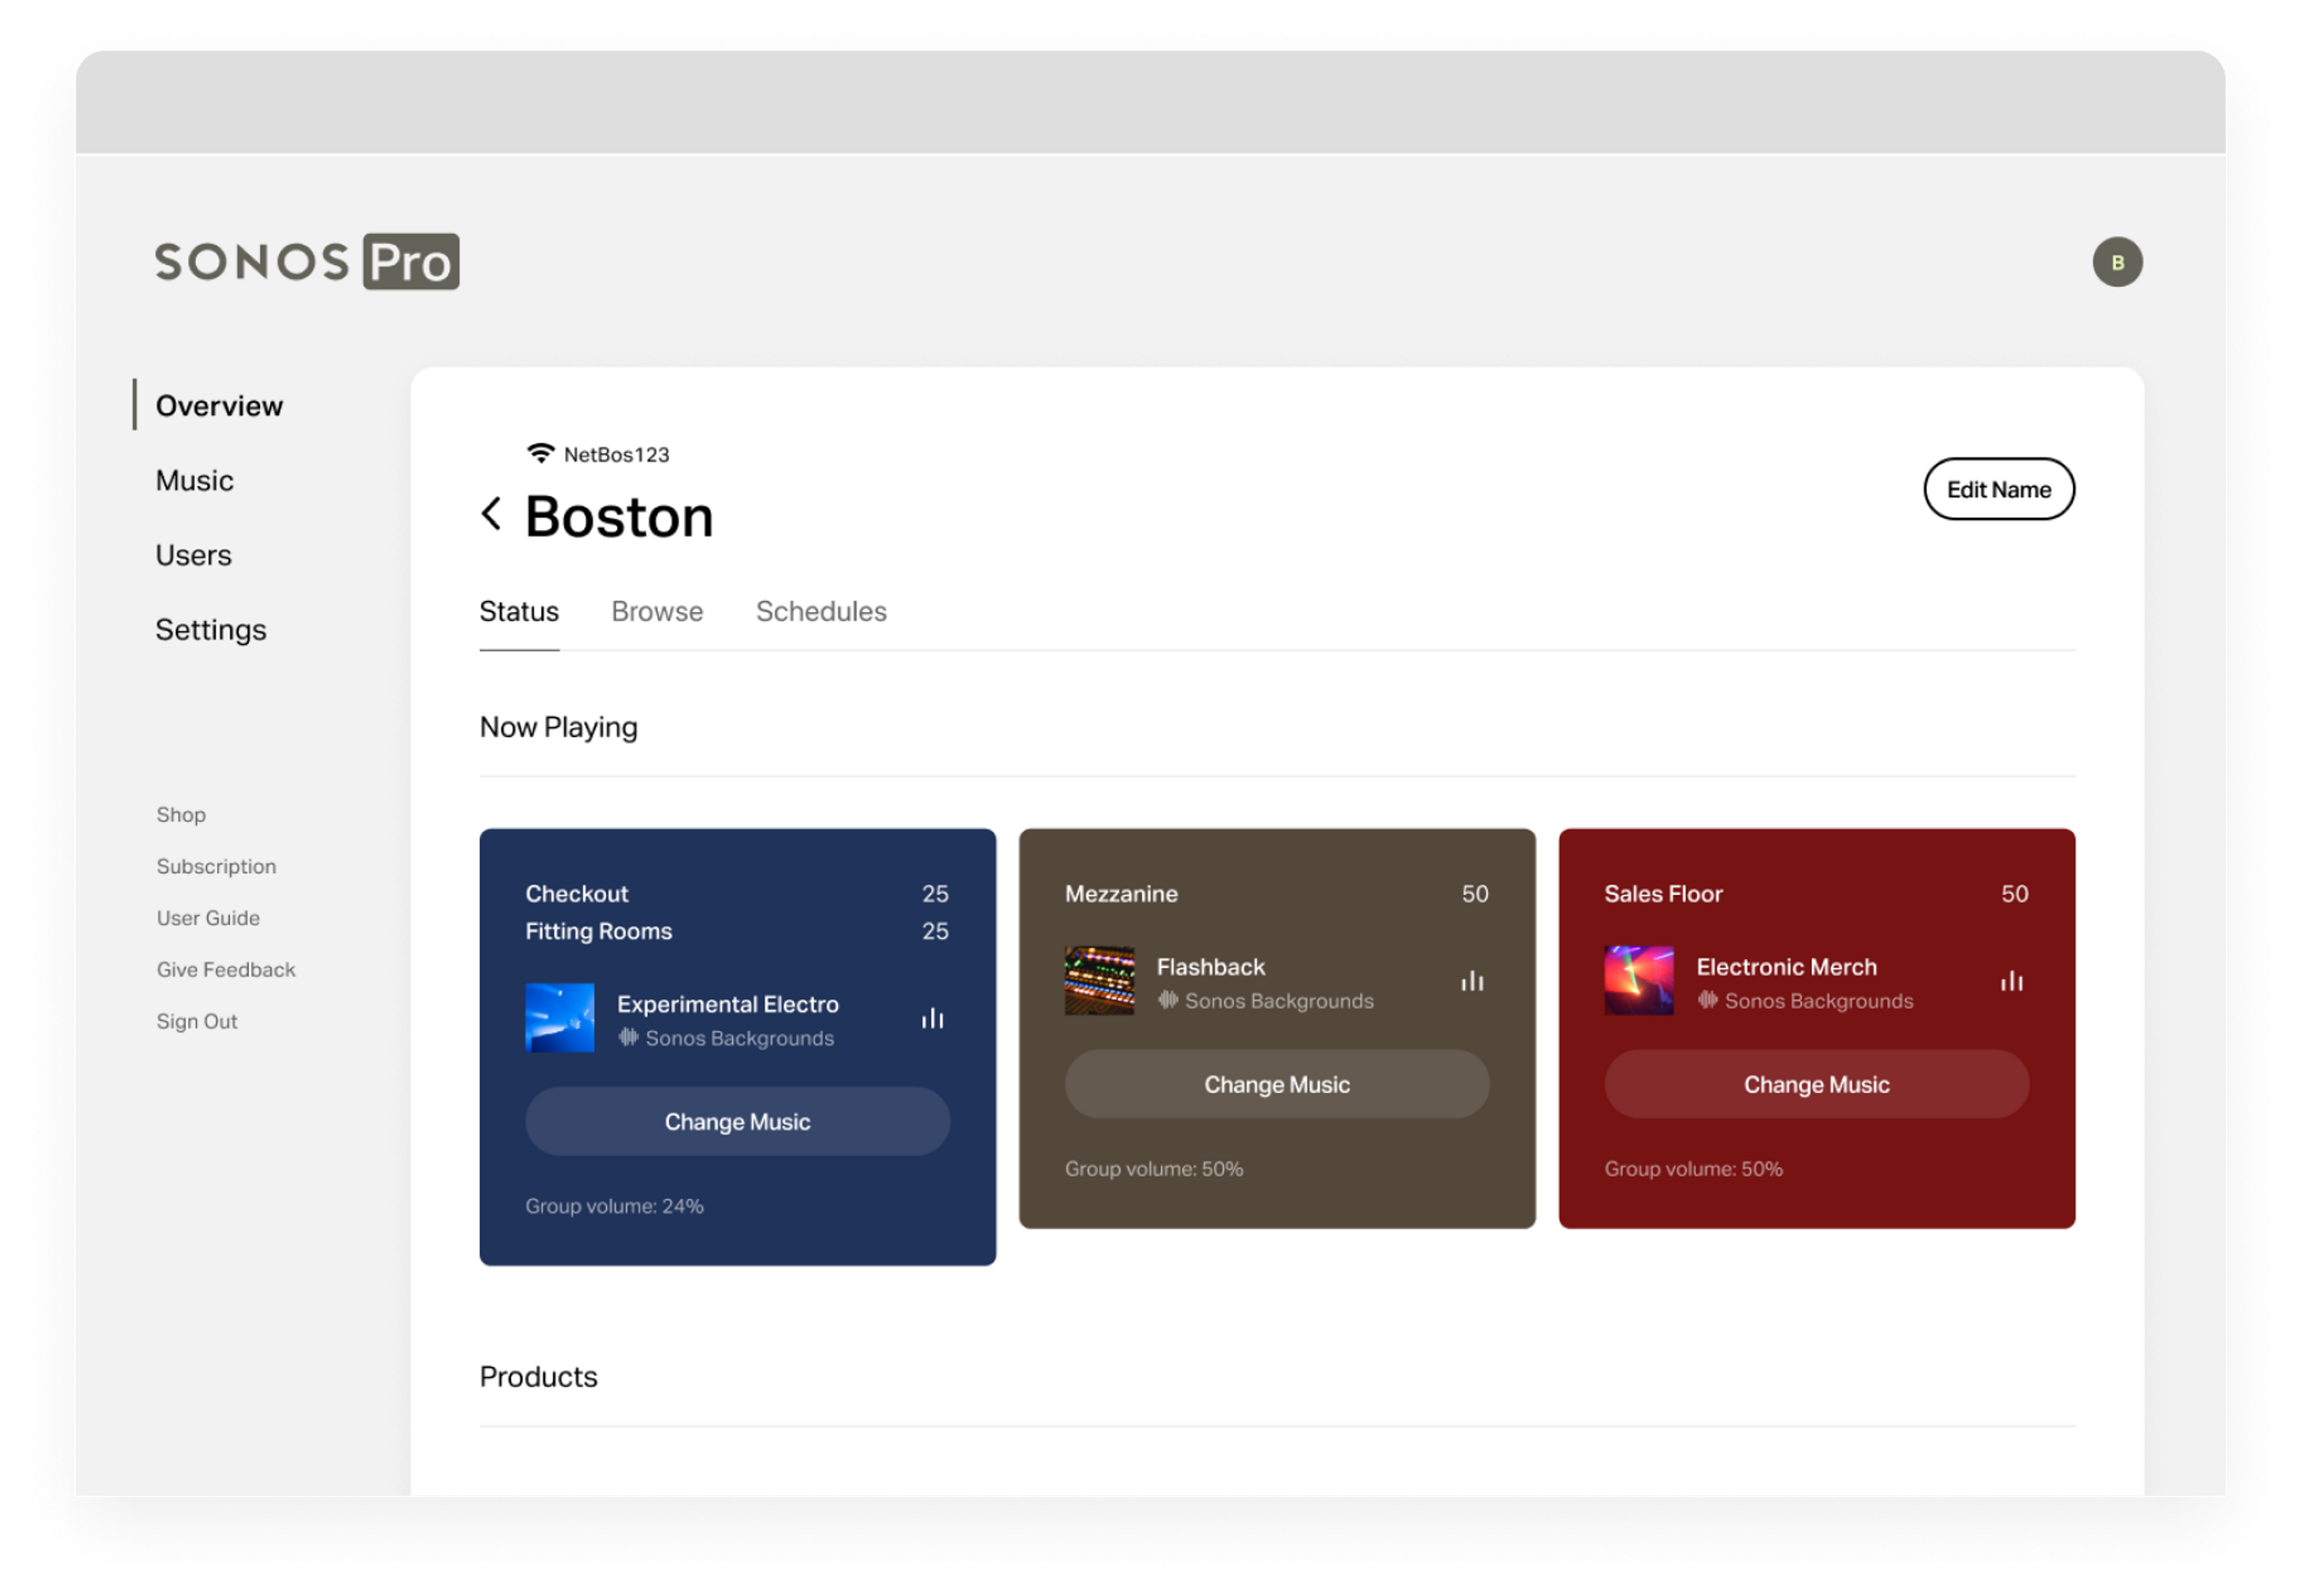This screenshot has height=1596, width=2301.
Task: Open Music in the sidebar
Action: 194,481
